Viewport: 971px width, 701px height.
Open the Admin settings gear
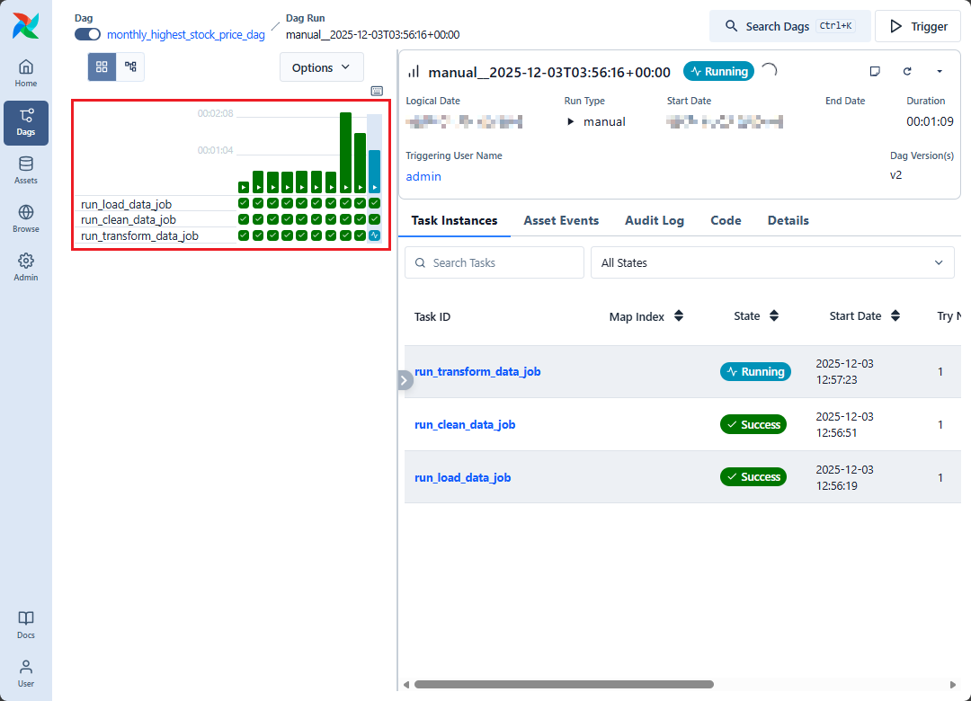(x=26, y=268)
